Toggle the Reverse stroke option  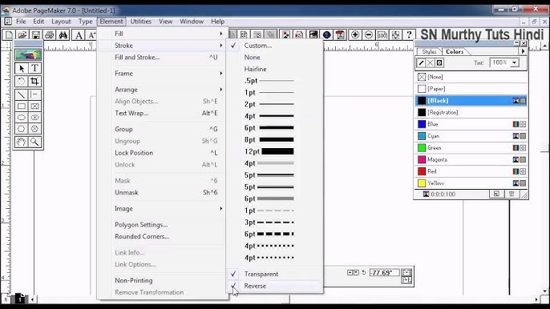point(275,286)
